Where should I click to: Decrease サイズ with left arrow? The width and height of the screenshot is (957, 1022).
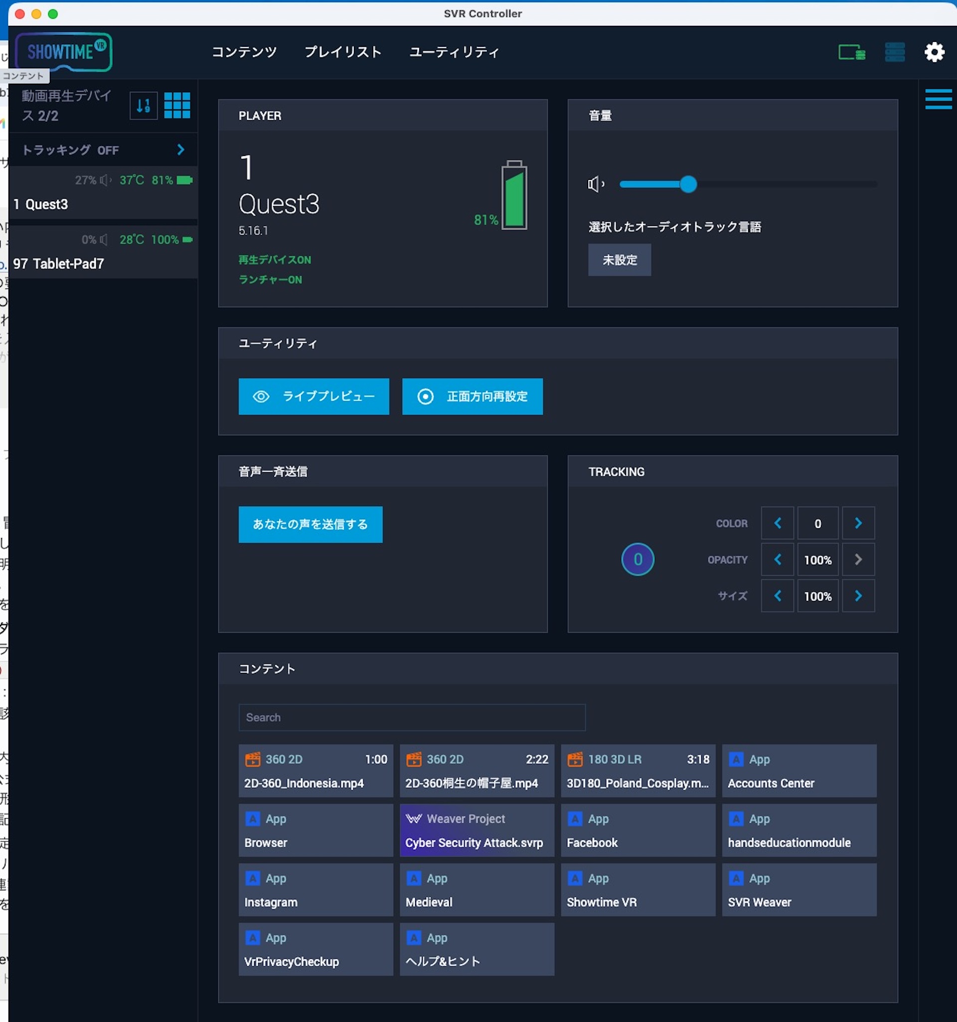[x=778, y=596]
